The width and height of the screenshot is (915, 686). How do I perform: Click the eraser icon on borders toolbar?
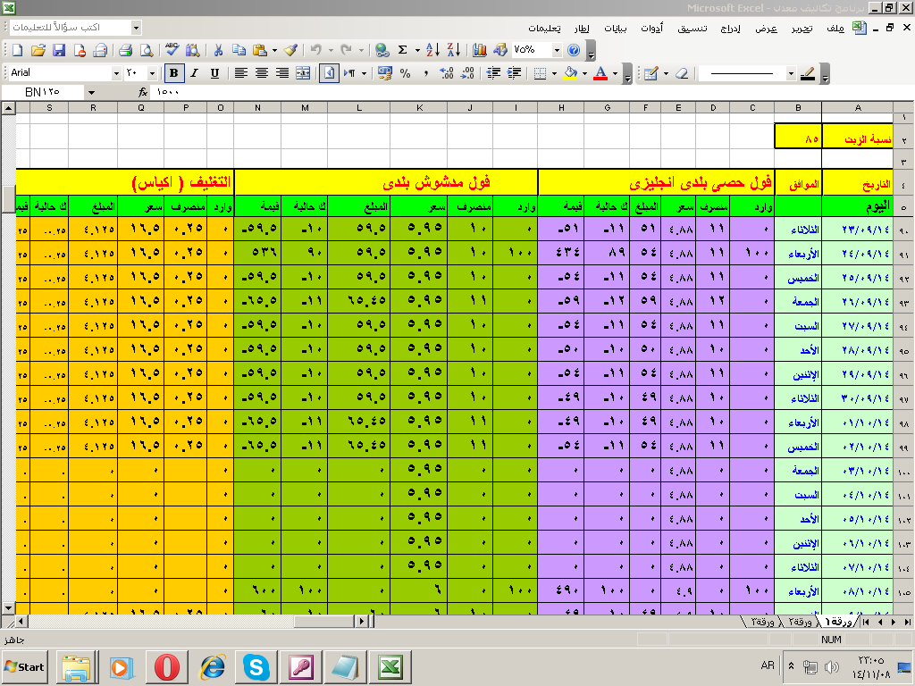(x=681, y=73)
